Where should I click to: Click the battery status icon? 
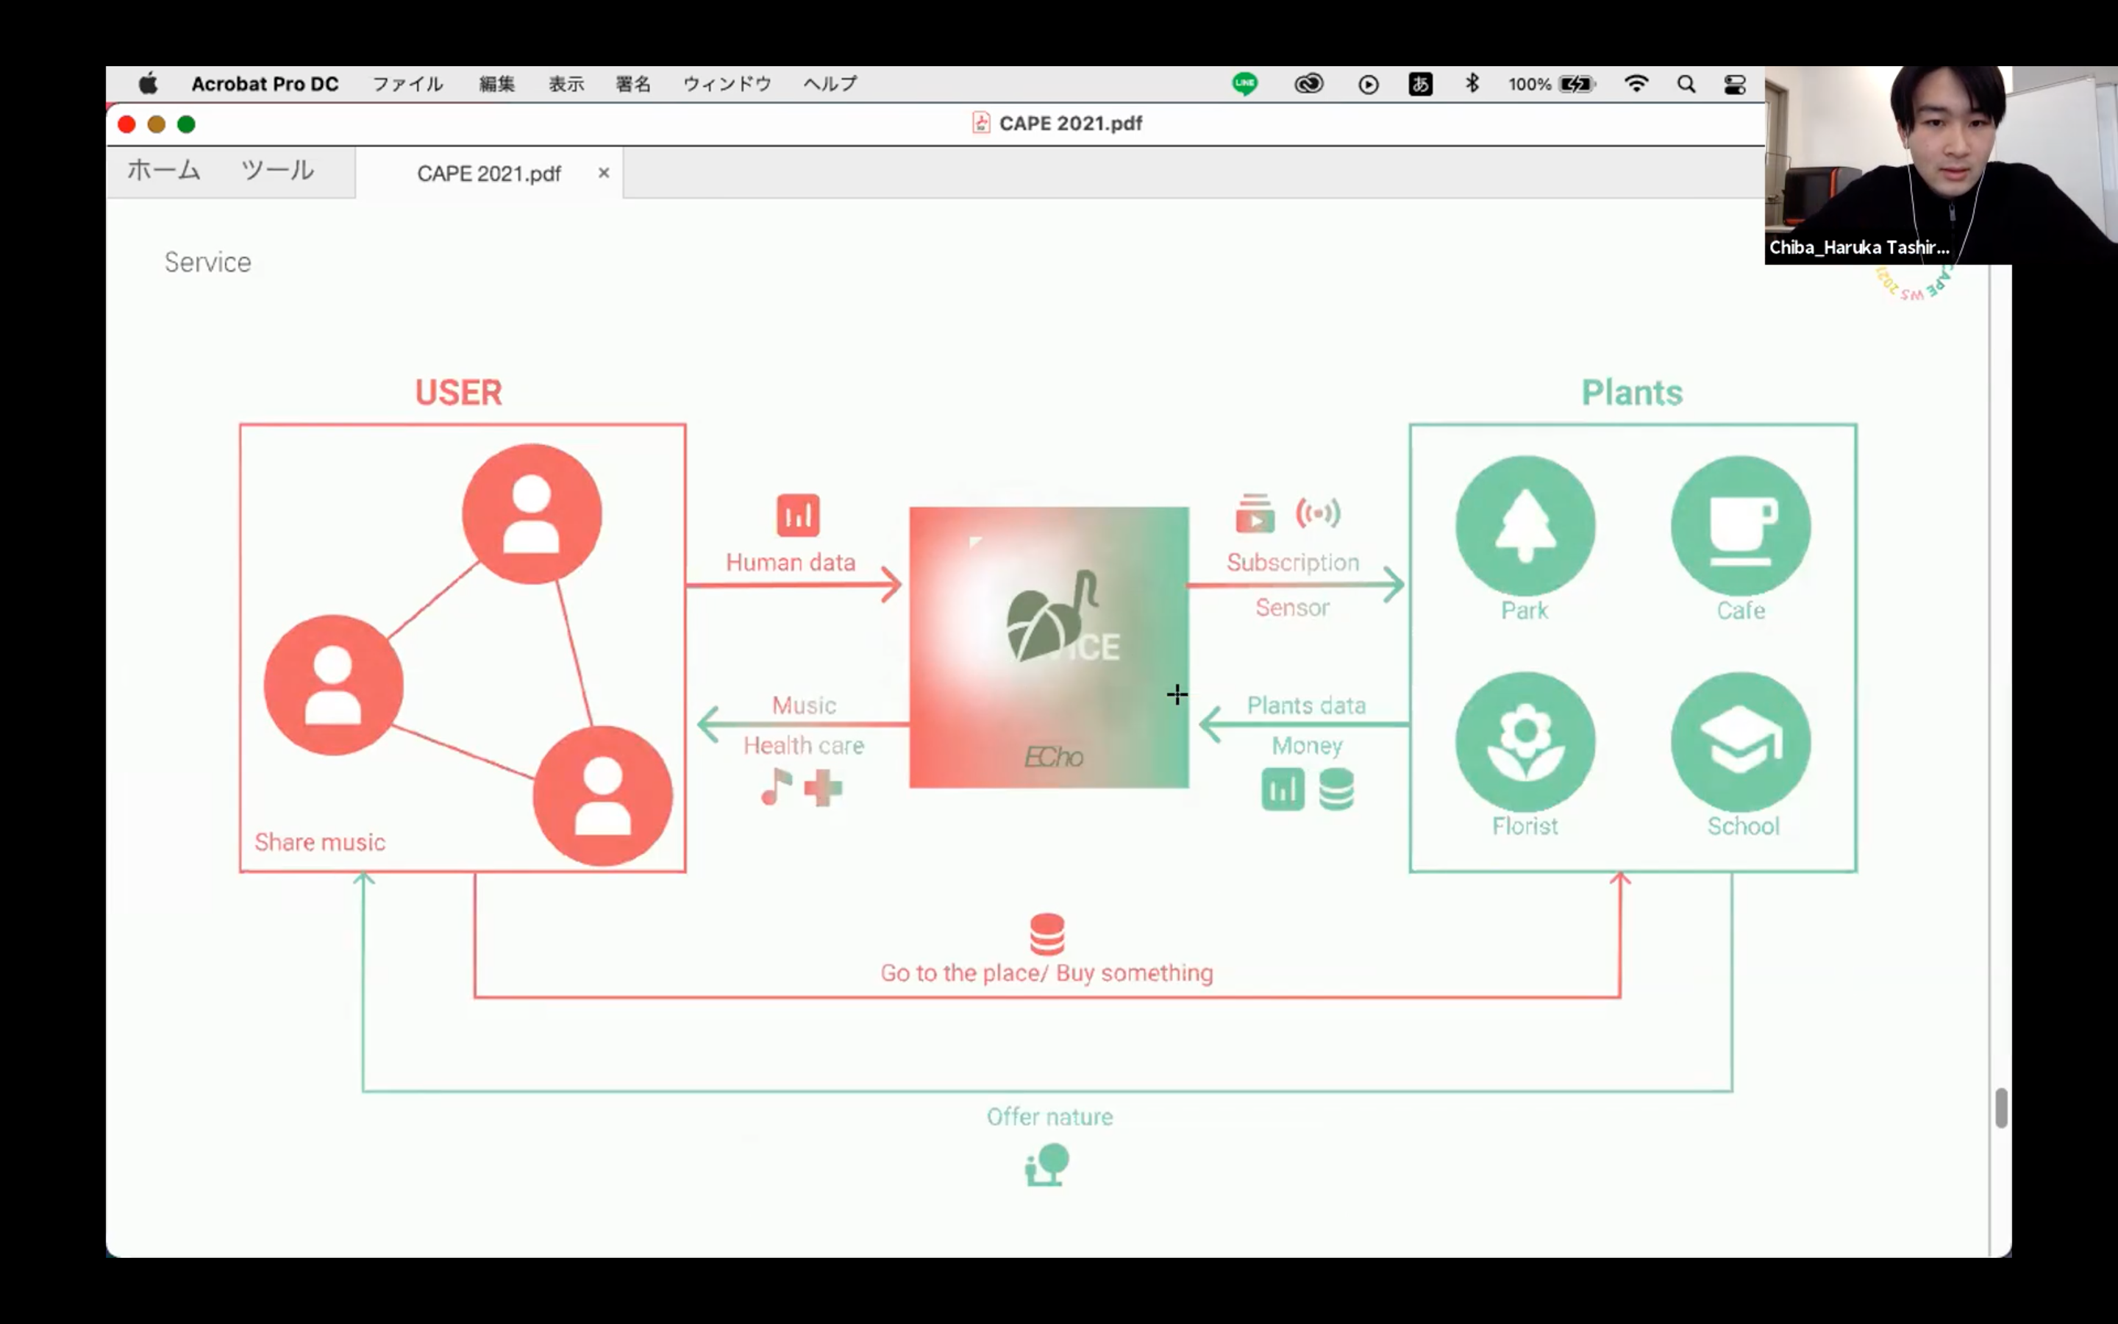1577,84
